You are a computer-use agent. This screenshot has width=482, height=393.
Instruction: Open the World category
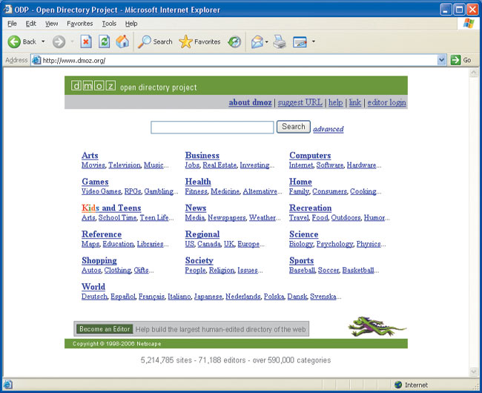point(93,287)
